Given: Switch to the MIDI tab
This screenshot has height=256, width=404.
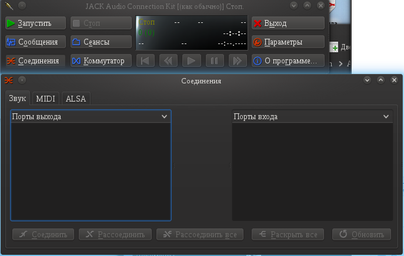Looking at the screenshot, I should point(46,99).
